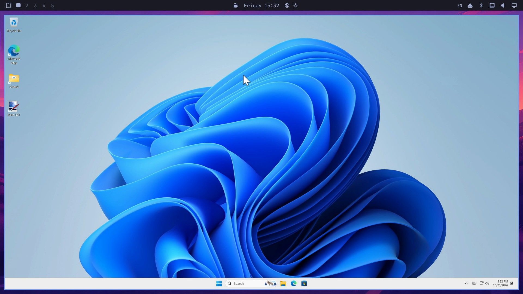Viewport: 523px width, 294px height.
Task: Click the robot icon in top bar
Action: (470, 5)
